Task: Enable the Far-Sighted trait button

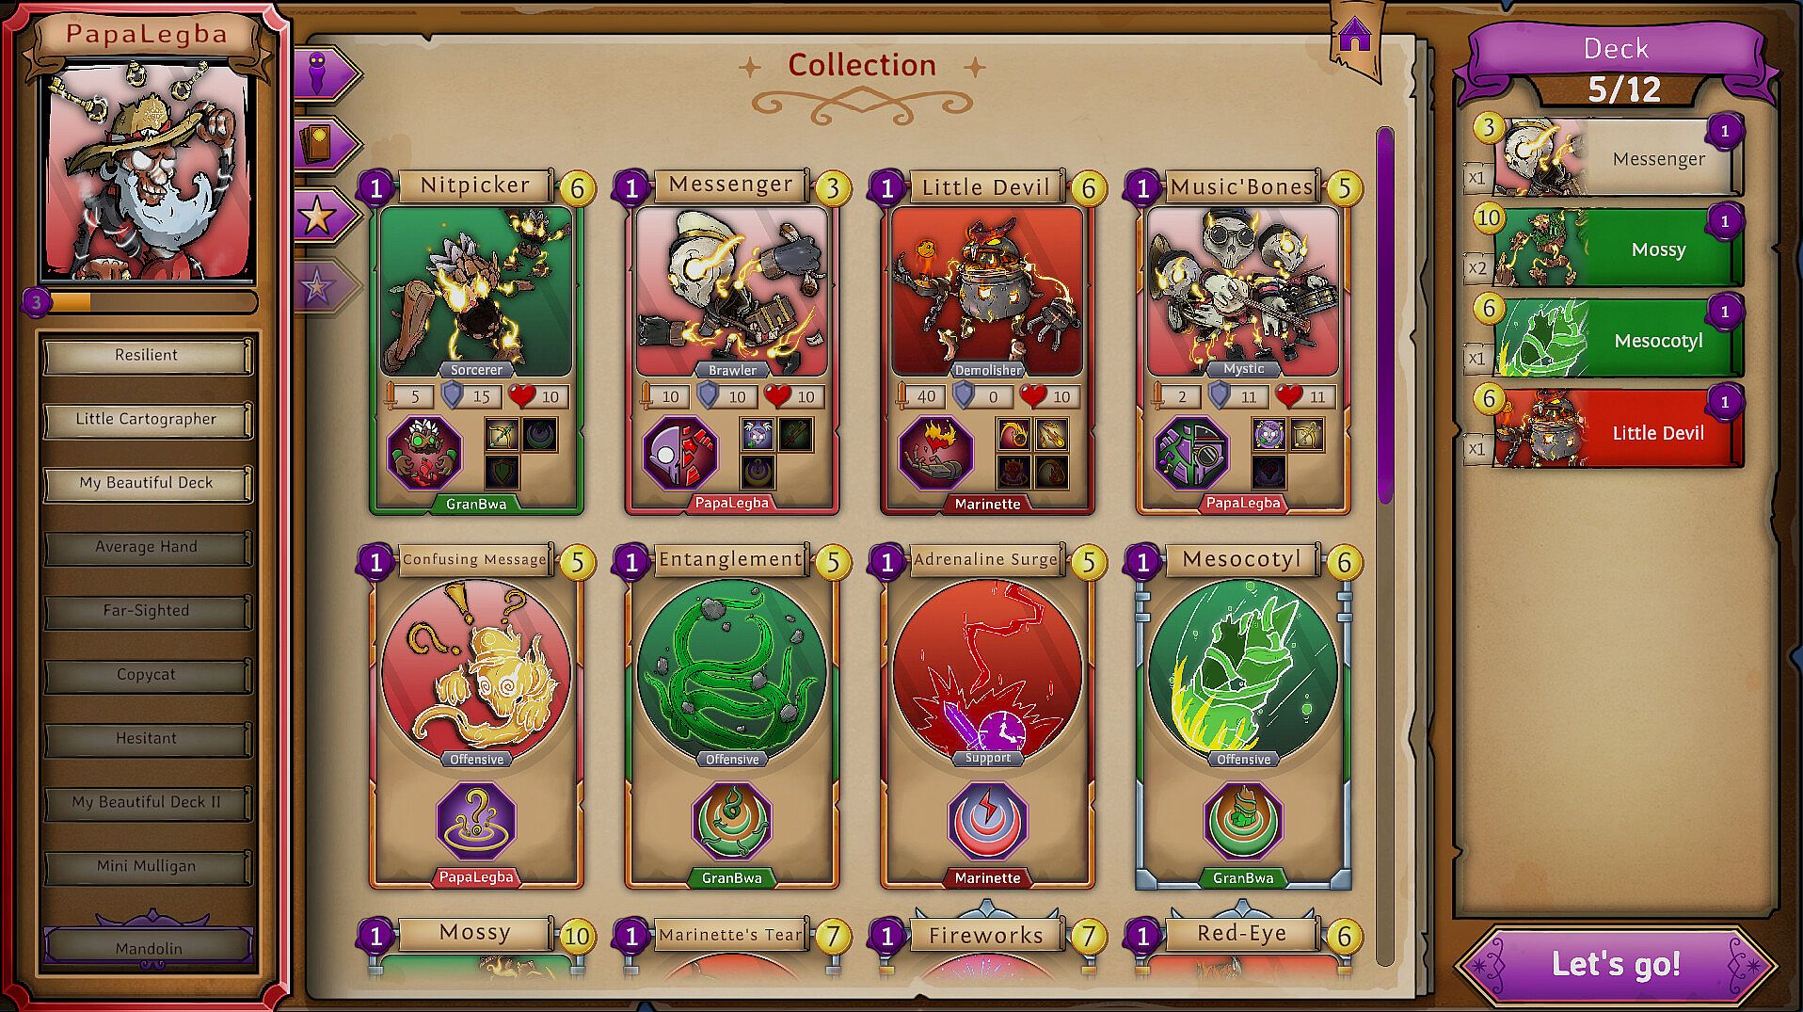Action: pyautogui.click(x=147, y=610)
